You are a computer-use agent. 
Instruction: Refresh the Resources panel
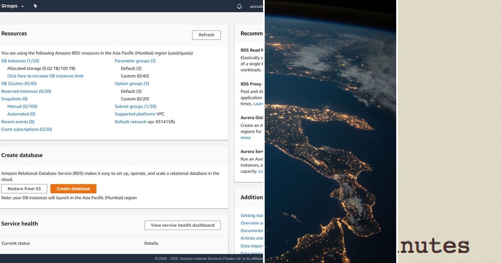pyautogui.click(x=206, y=35)
